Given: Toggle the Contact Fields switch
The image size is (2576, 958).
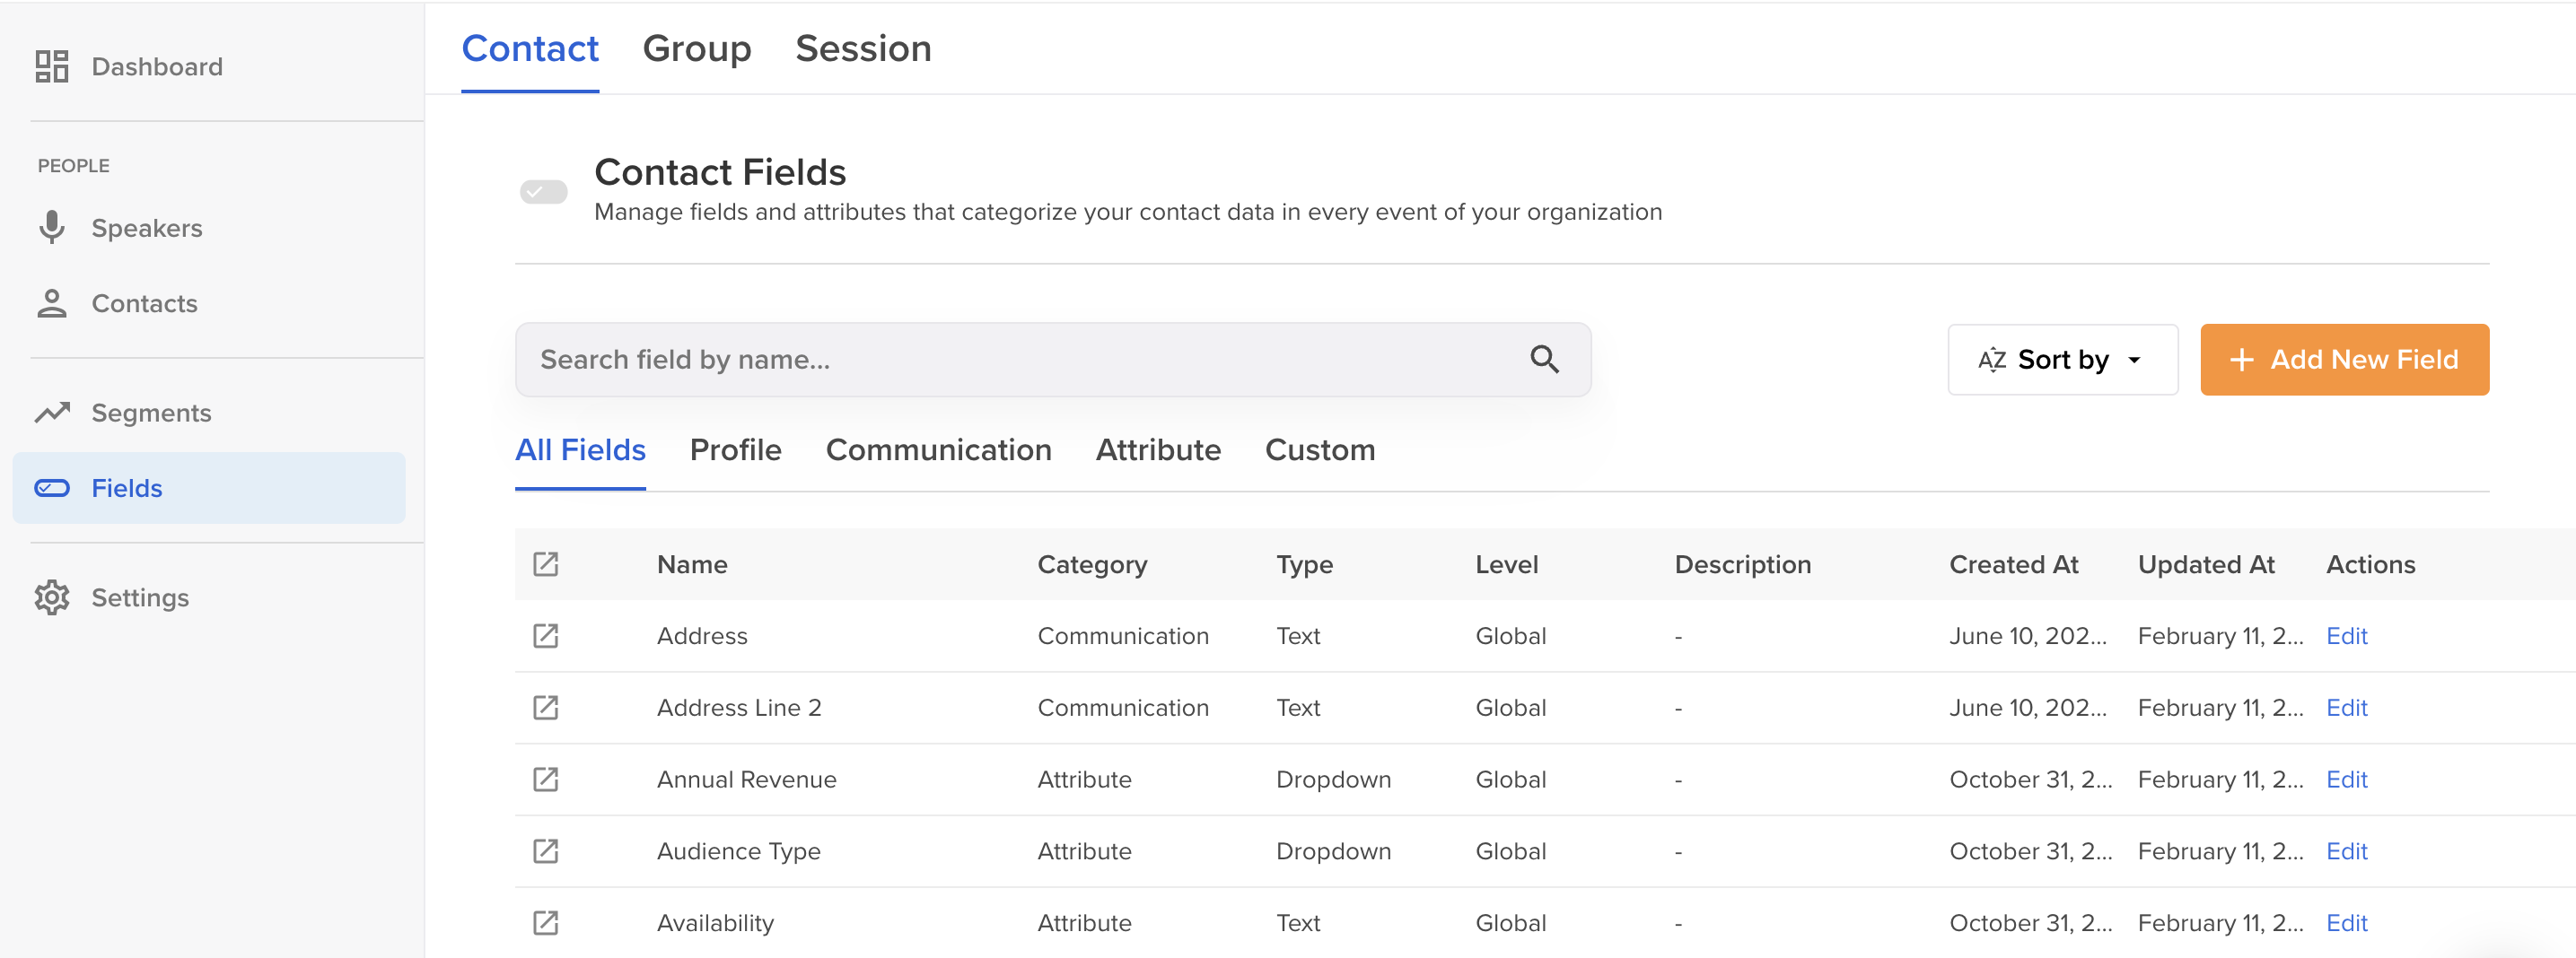Looking at the screenshot, I should point(543,192).
